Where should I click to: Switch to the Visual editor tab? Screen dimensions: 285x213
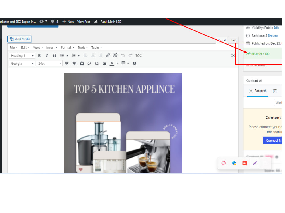click(x=221, y=40)
